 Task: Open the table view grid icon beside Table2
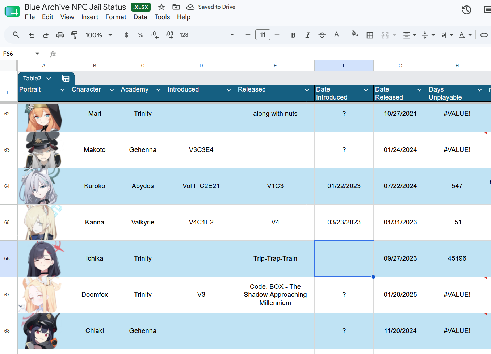[66, 78]
